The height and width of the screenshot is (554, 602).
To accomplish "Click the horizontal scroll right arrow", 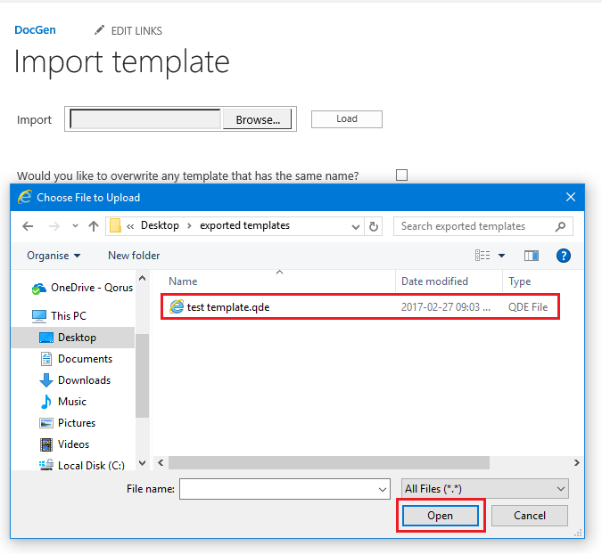I will [x=577, y=463].
